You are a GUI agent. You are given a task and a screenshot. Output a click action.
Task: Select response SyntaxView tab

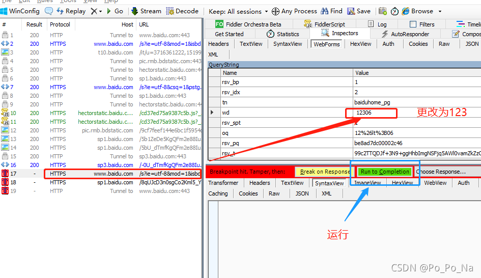(x=329, y=183)
